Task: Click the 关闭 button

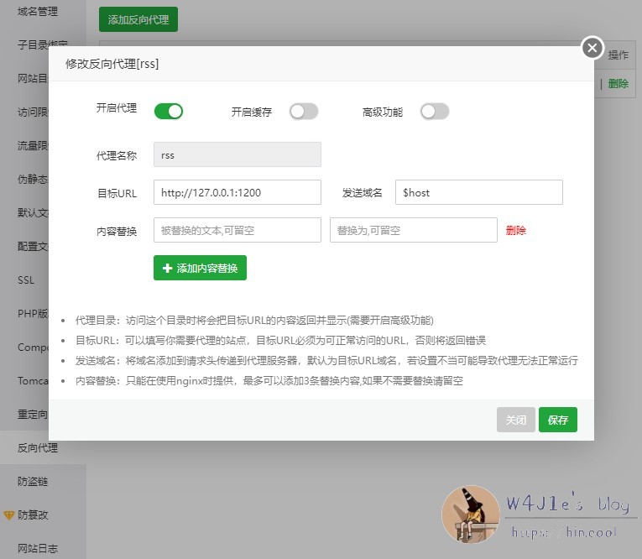Action: click(516, 421)
